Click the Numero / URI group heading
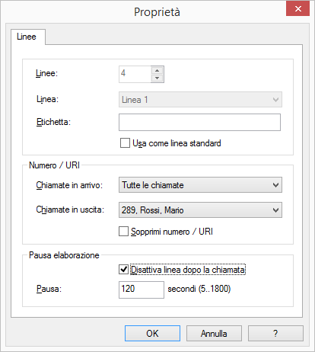 [54, 165]
